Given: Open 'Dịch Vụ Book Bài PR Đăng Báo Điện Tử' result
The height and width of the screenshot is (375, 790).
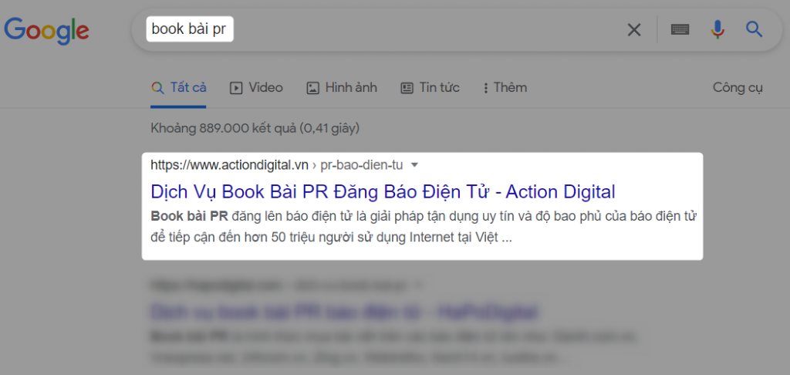Looking at the screenshot, I should [x=383, y=191].
